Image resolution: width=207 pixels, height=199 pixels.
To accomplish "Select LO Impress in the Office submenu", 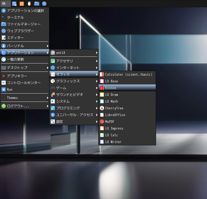I will click(114, 128).
